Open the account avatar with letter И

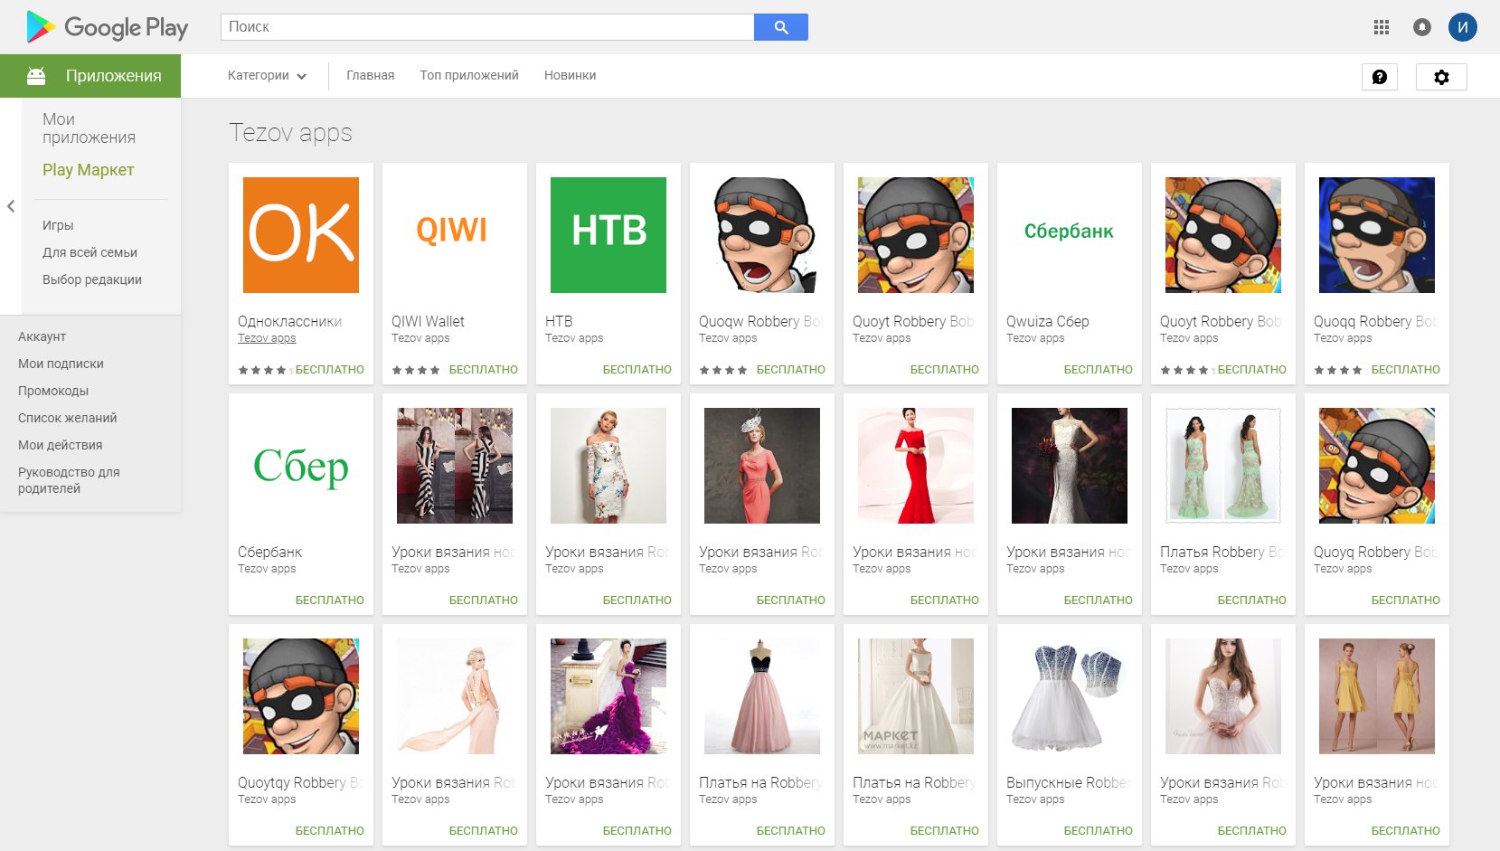1463,27
